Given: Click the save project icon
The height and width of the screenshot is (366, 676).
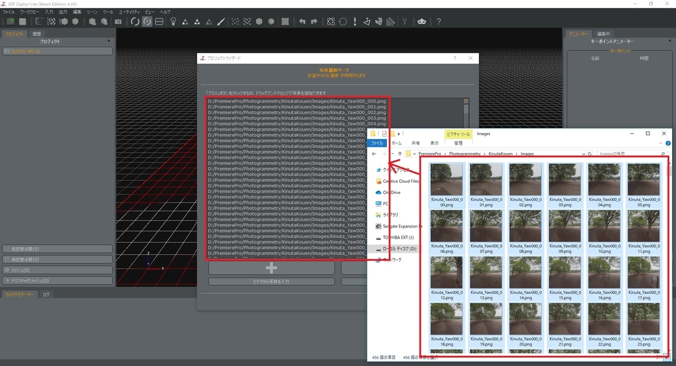Looking at the screenshot, I should 23,21.
